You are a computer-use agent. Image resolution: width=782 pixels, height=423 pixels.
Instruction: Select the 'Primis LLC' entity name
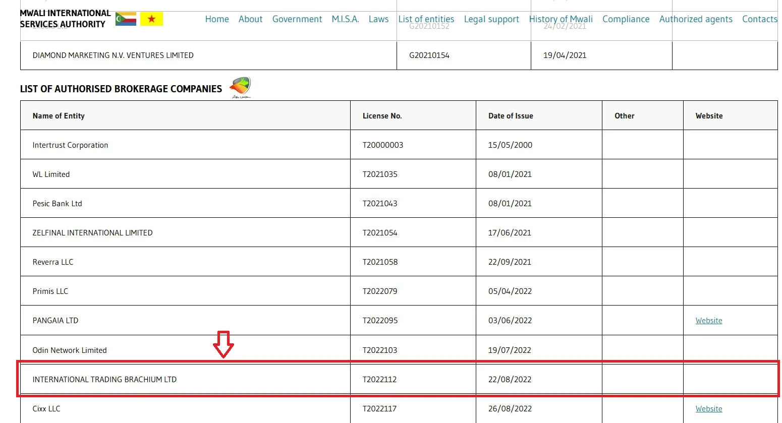point(50,291)
